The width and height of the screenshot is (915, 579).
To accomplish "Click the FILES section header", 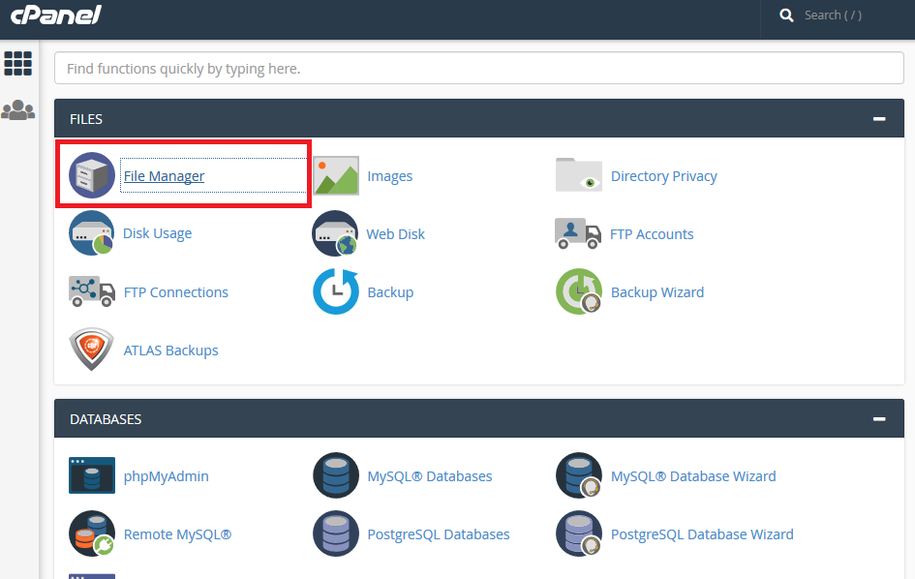I will tap(479, 118).
